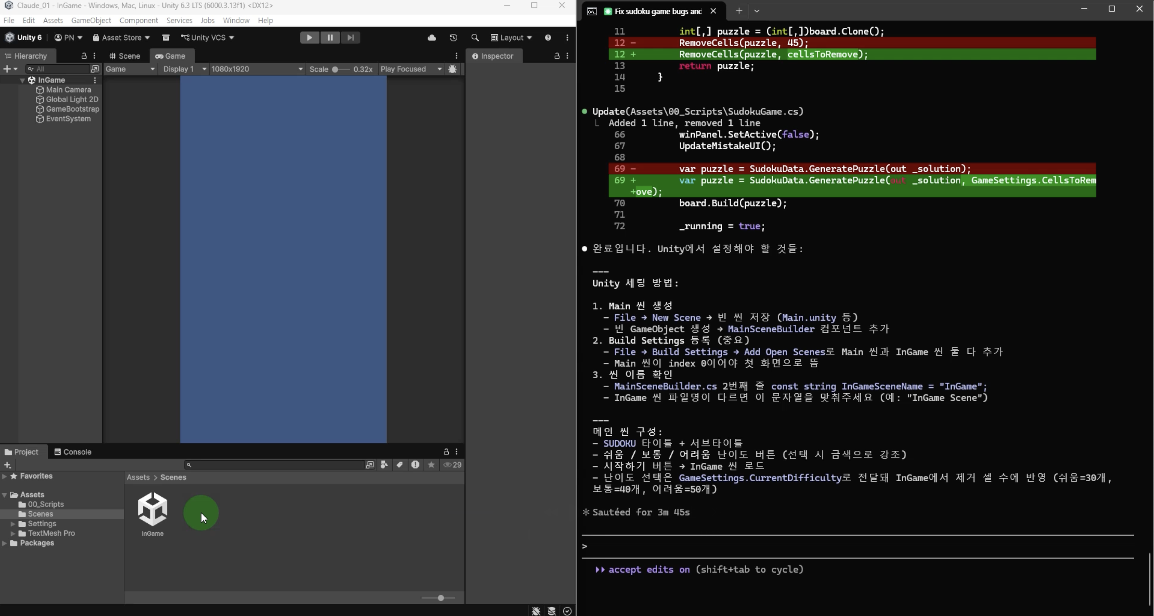Open the Display 1 dropdown
The image size is (1154, 616).
point(185,69)
